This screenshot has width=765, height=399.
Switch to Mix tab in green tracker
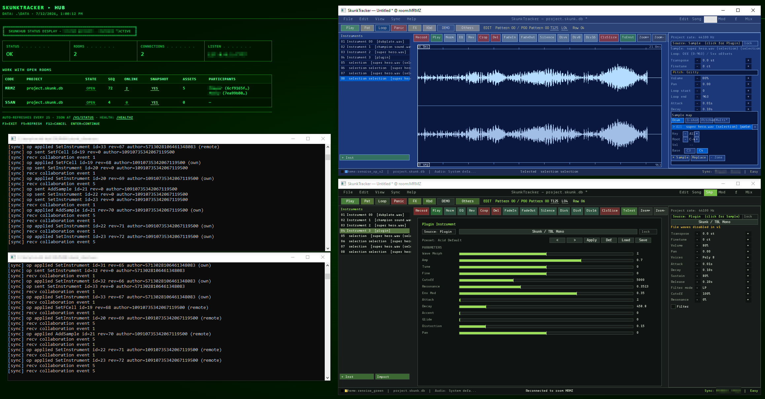pos(748,192)
